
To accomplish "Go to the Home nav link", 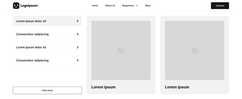I will (x=95, y=6).
